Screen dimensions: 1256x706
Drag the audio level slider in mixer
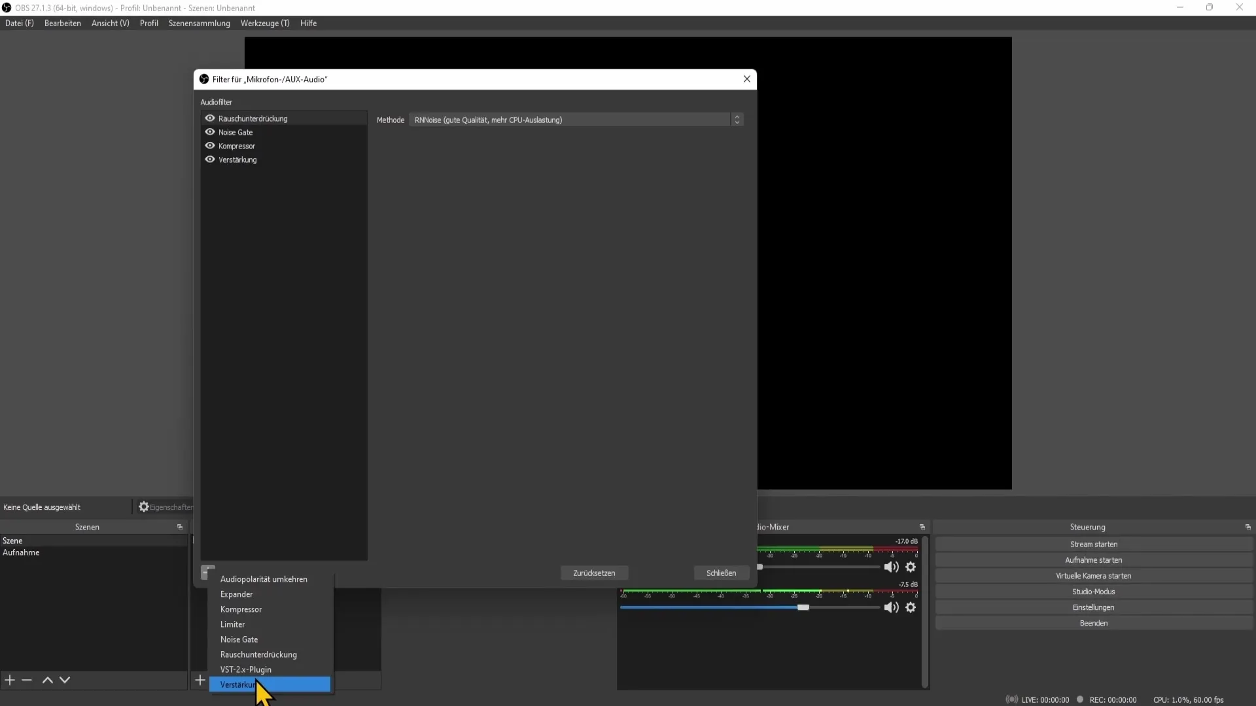tap(802, 607)
